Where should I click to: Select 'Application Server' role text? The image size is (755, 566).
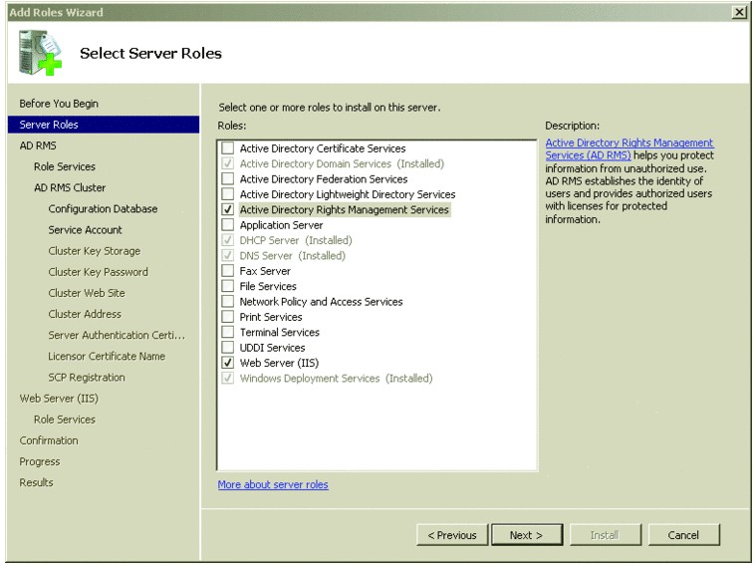tap(281, 225)
